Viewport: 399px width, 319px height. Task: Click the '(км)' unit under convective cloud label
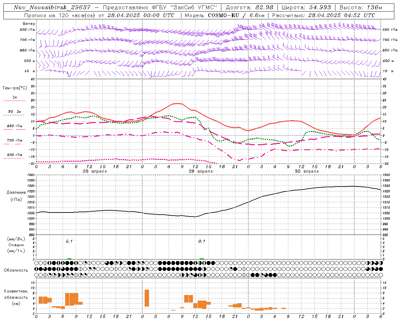coord(16,303)
